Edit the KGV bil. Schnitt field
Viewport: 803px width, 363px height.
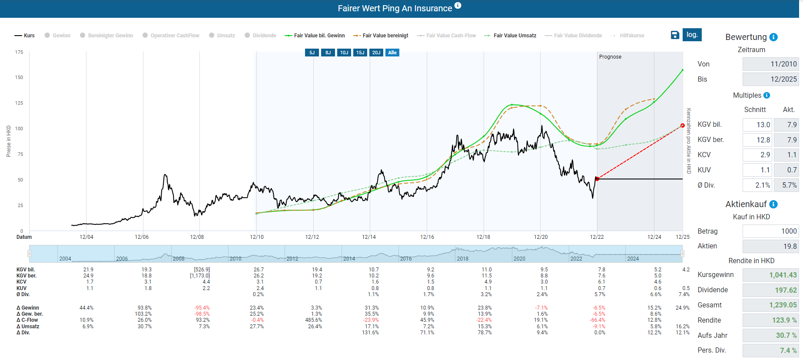pos(757,125)
